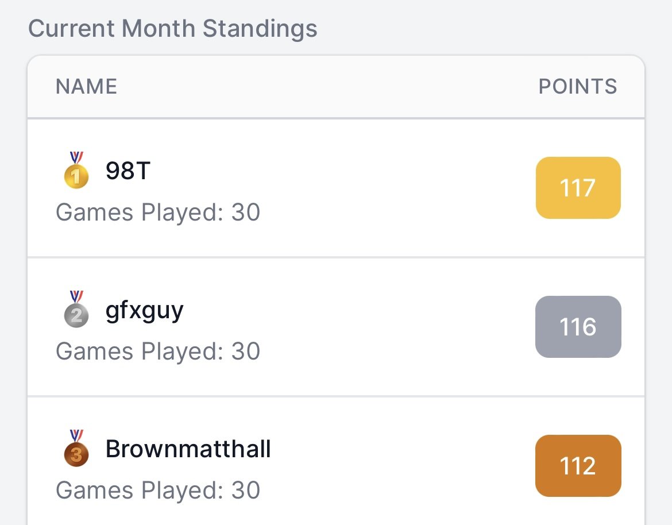Select the 98T standings row
Screen dimensions: 672x525
pos(336,188)
